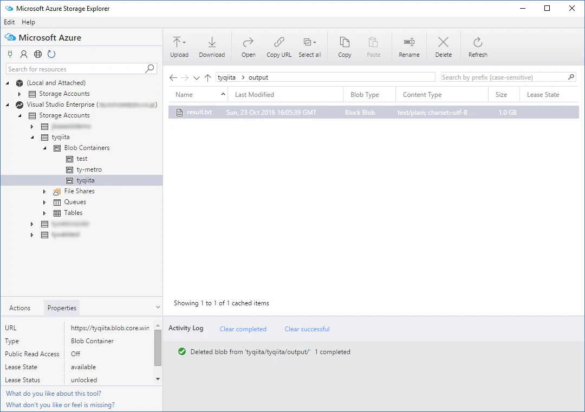Click the Upload toolbar button
The height and width of the screenshot is (412, 585).
point(179,47)
